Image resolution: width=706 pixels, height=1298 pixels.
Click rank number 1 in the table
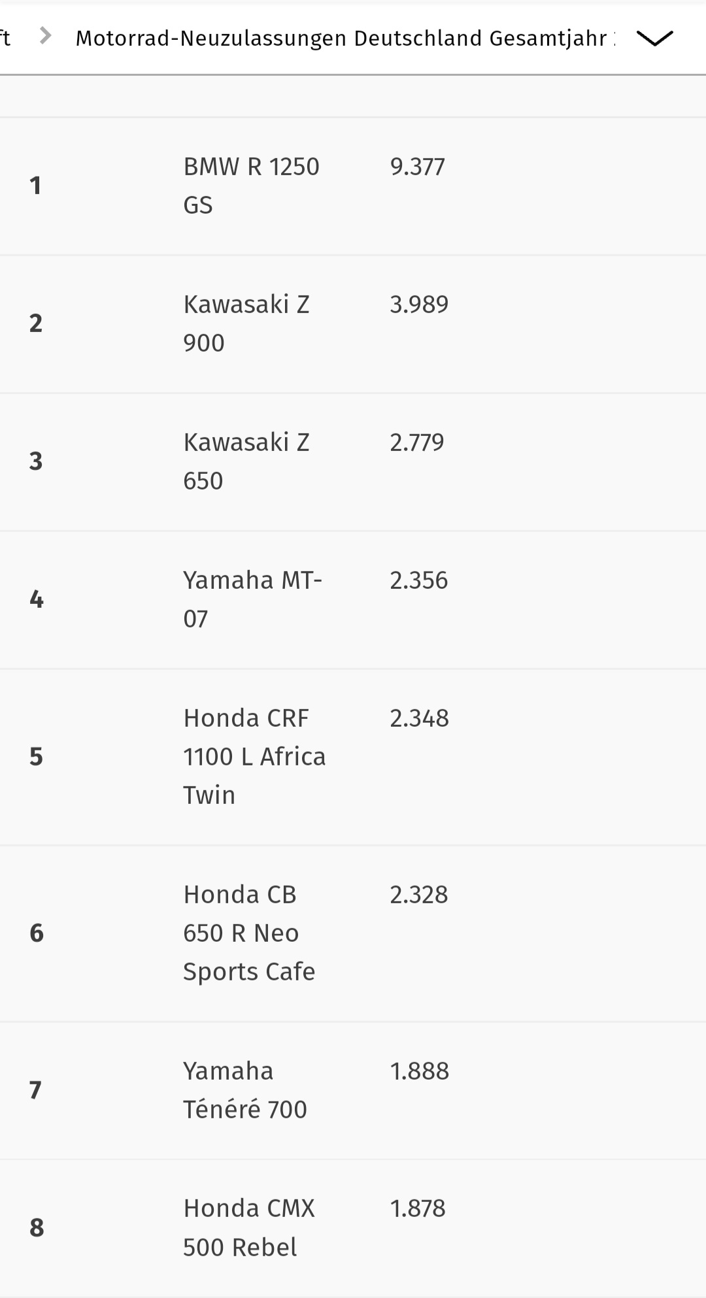click(36, 186)
